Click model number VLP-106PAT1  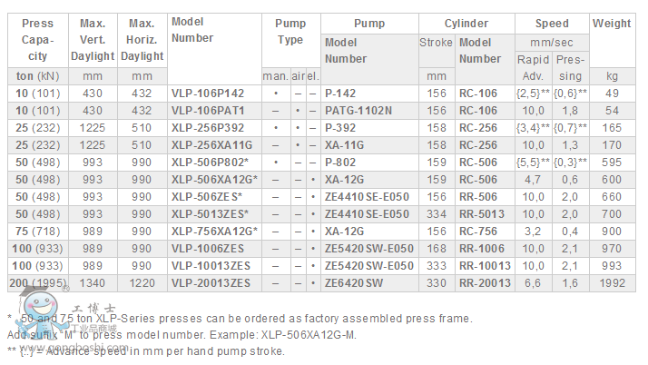208,110
